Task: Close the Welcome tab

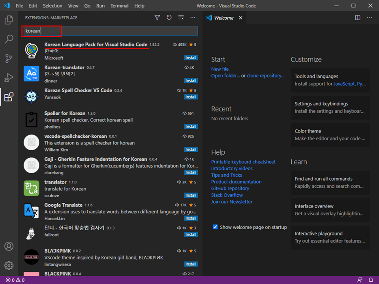Action: click(x=240, y=18)
